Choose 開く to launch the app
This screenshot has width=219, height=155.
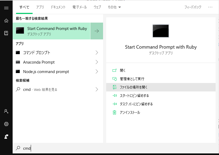click(x=161, y=70)
